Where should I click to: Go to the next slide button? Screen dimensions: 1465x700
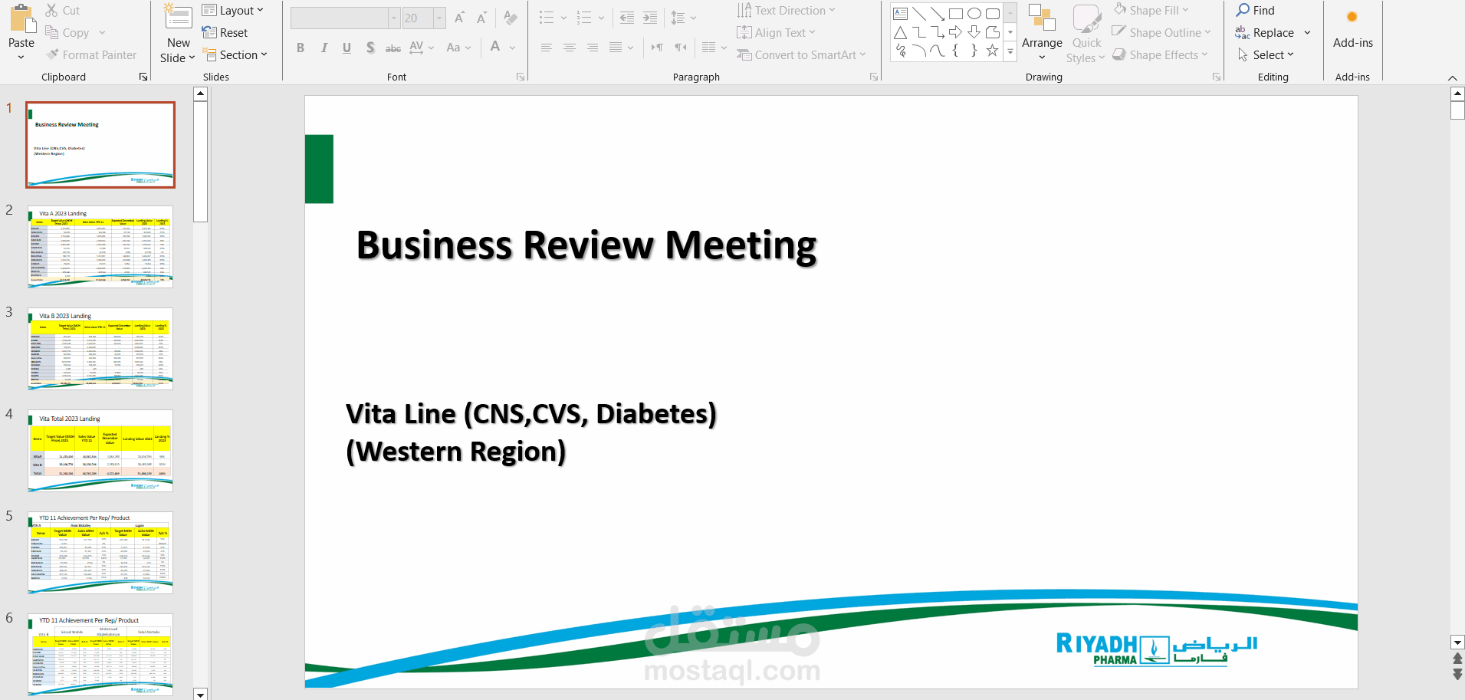point(1457,675)
